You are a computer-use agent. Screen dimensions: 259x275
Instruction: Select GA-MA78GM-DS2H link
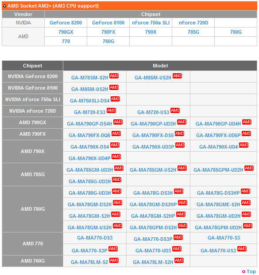pos(90,204)
